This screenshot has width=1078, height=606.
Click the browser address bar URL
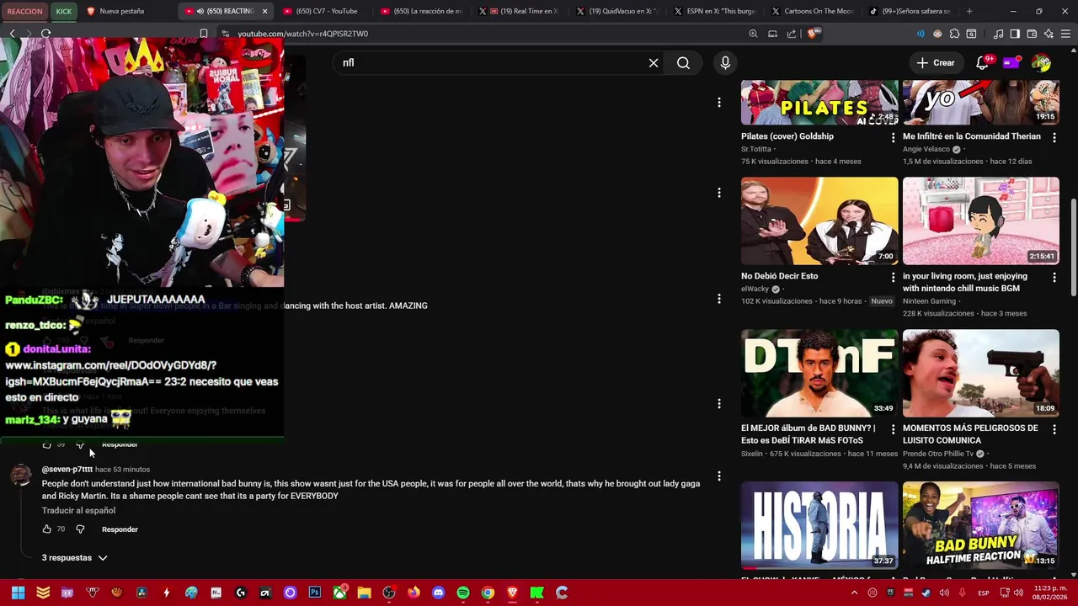[303, 34]
